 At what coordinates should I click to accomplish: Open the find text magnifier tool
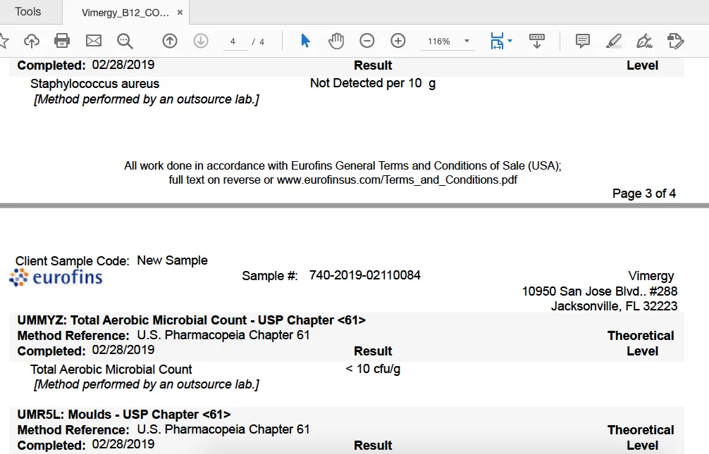(125, 41)
